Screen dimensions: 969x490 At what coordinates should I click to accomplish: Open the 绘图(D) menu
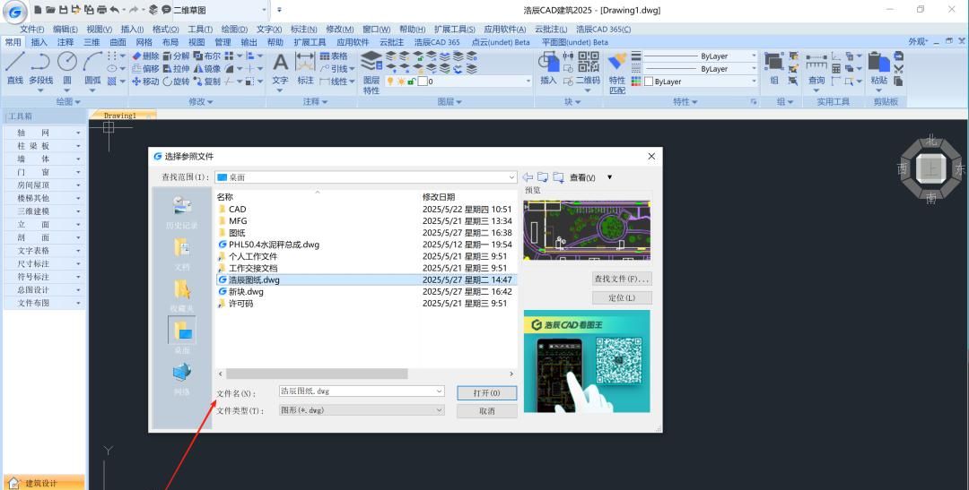234,30
